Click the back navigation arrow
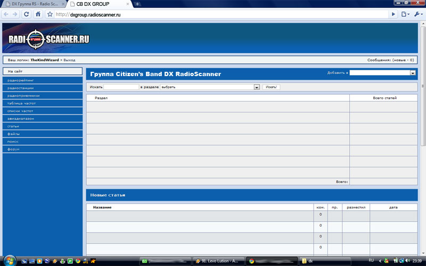 click(6, 14)
